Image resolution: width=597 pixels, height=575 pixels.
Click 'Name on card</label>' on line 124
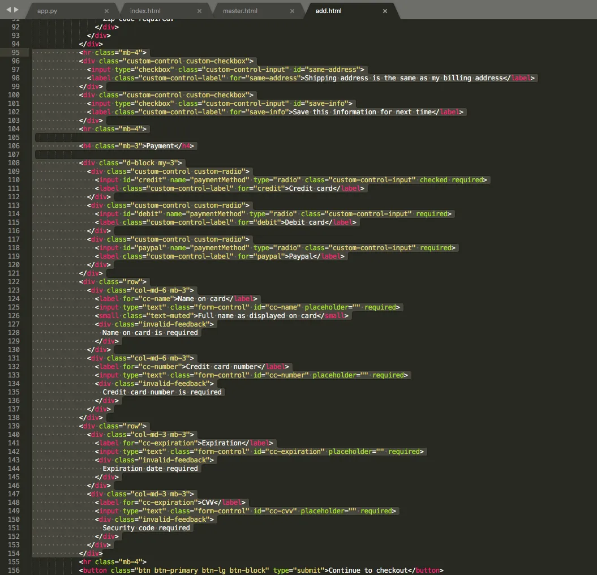click(x=217, y=299)
